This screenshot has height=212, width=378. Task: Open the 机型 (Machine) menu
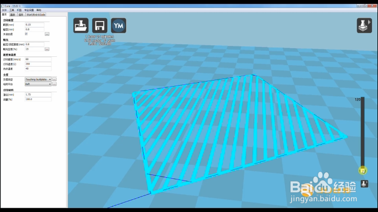pyautogui.click(x=19, y=10)
